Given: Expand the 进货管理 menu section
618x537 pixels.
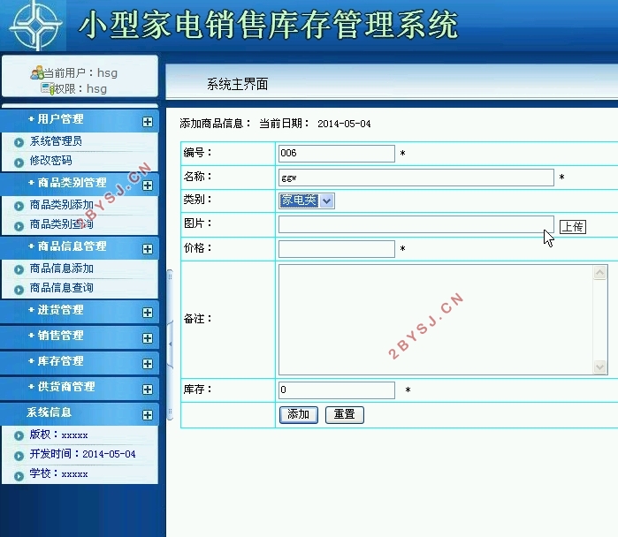Looking at the screenshot, I should [x=147, y=313].
